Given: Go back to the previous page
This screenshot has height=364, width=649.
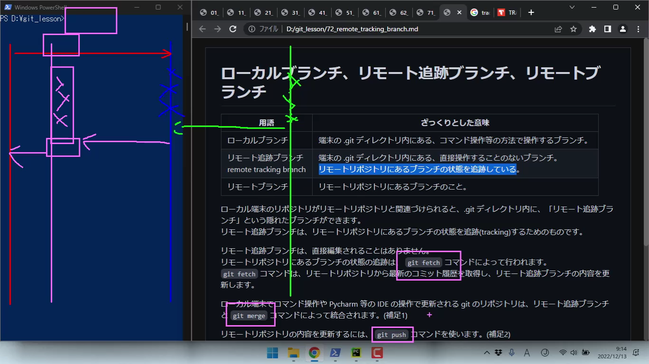Looking at the screenshot, I should pyautogui.click(x=202, y=29).
